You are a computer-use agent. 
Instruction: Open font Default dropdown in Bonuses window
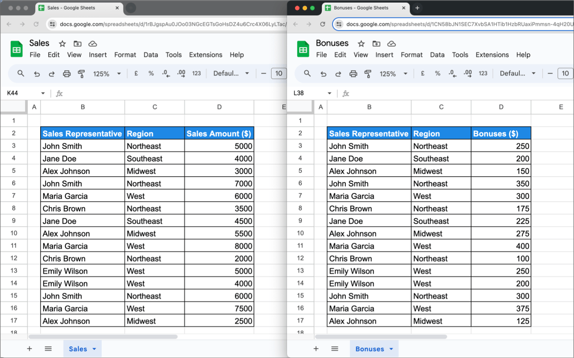[534, 74]
